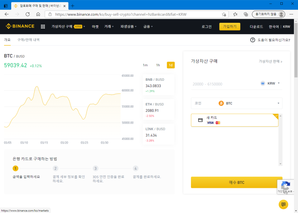This screenshot has width=298, height=213.
Task: Open the chat support bubble icon
Action: point(284,205)
